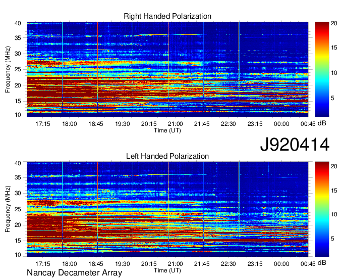The height and width of the screenshot is (279, 343).
Task: Click the dB unit label of the Left Handed colorbar
Action: [322, 263]
